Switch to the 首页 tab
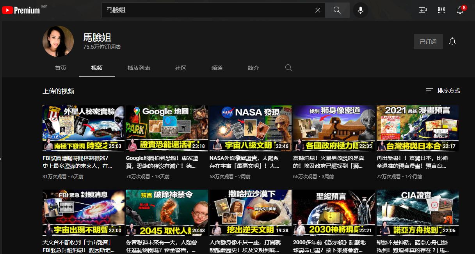The image size is (475, 254). [60, 68]
